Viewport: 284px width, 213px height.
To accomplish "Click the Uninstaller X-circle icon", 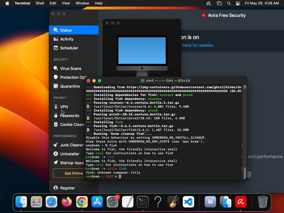I will (x=56, y=154).
